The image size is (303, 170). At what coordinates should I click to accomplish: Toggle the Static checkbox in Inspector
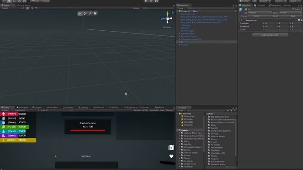tap(293, 9)
